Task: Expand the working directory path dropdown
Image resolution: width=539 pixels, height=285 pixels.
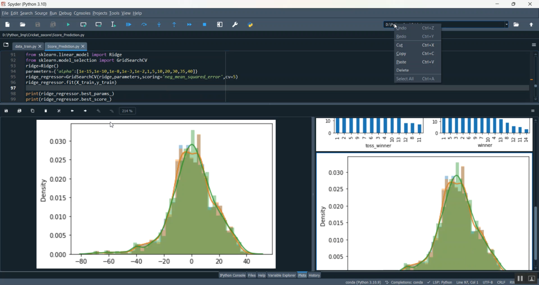Action: click(x=507, y=25)
